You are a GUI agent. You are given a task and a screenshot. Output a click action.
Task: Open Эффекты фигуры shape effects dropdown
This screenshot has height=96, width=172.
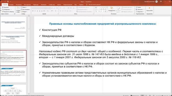click(x=127, y=11)
